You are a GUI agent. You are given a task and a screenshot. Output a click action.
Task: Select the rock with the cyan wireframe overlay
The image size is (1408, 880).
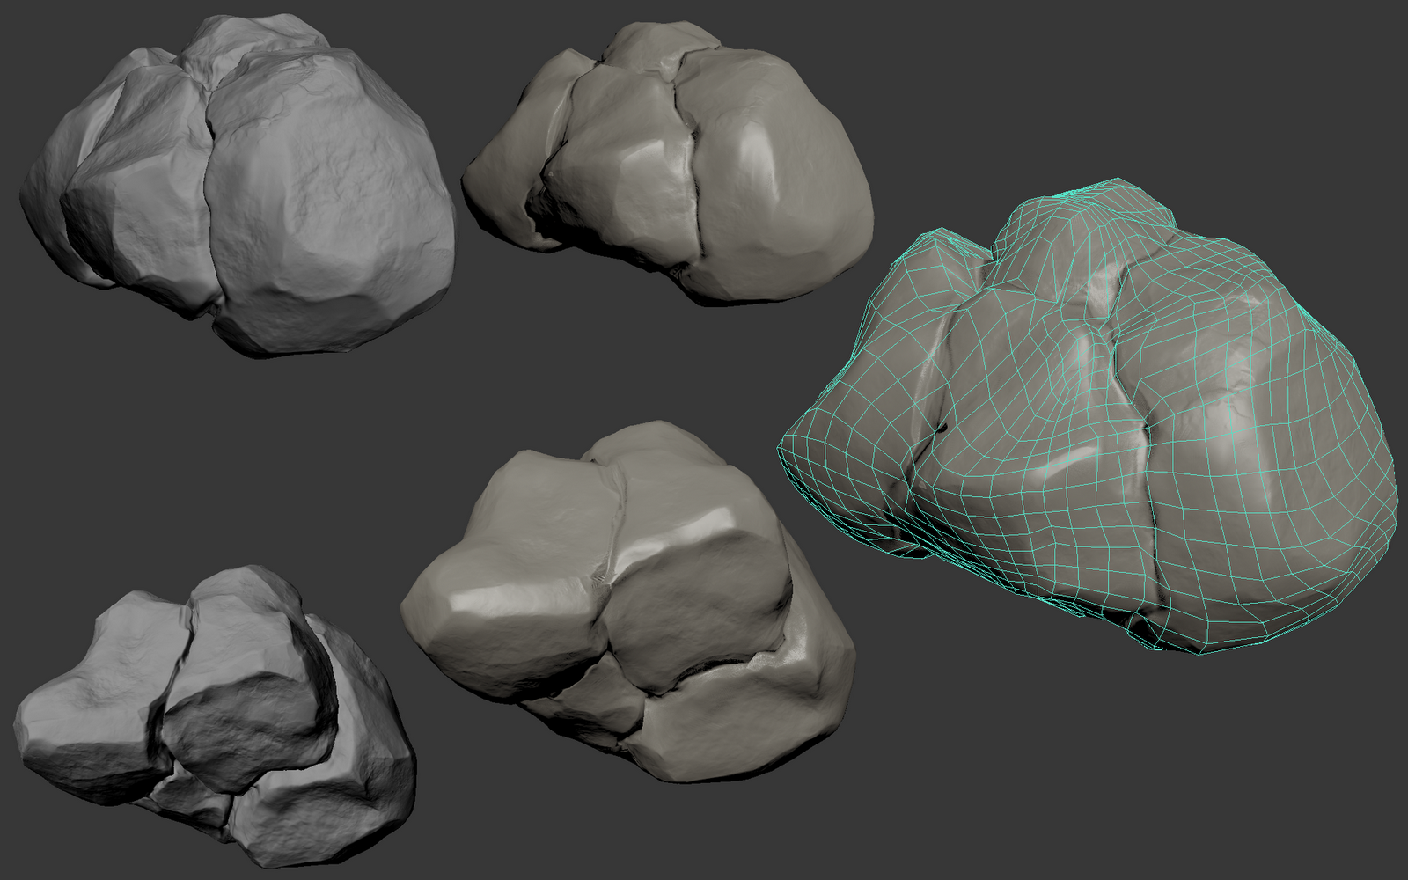[x=1089, y=418]
